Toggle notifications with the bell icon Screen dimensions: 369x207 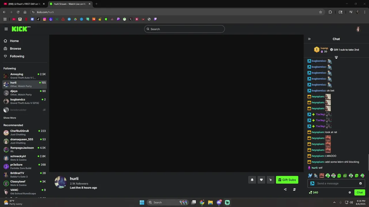252,180
